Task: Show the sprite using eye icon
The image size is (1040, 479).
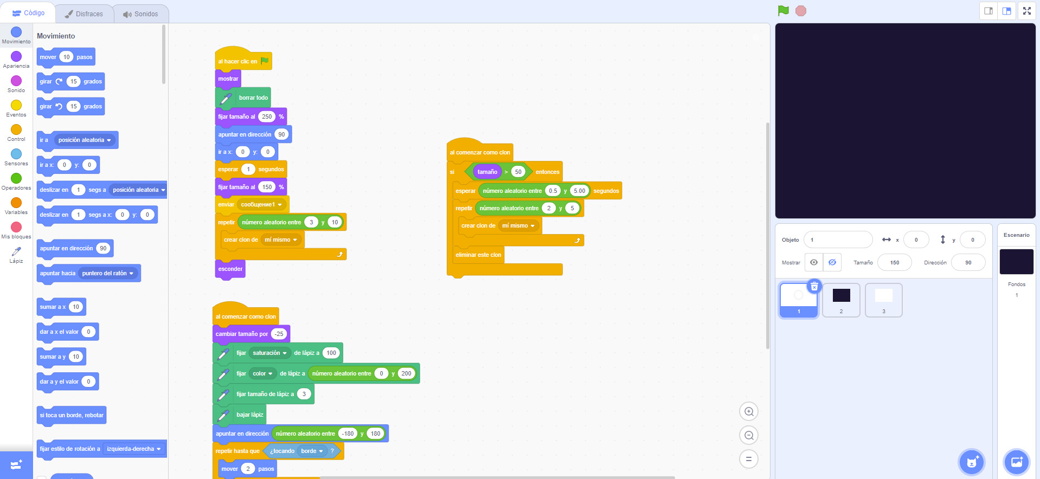Action: (x=814, y=263)
